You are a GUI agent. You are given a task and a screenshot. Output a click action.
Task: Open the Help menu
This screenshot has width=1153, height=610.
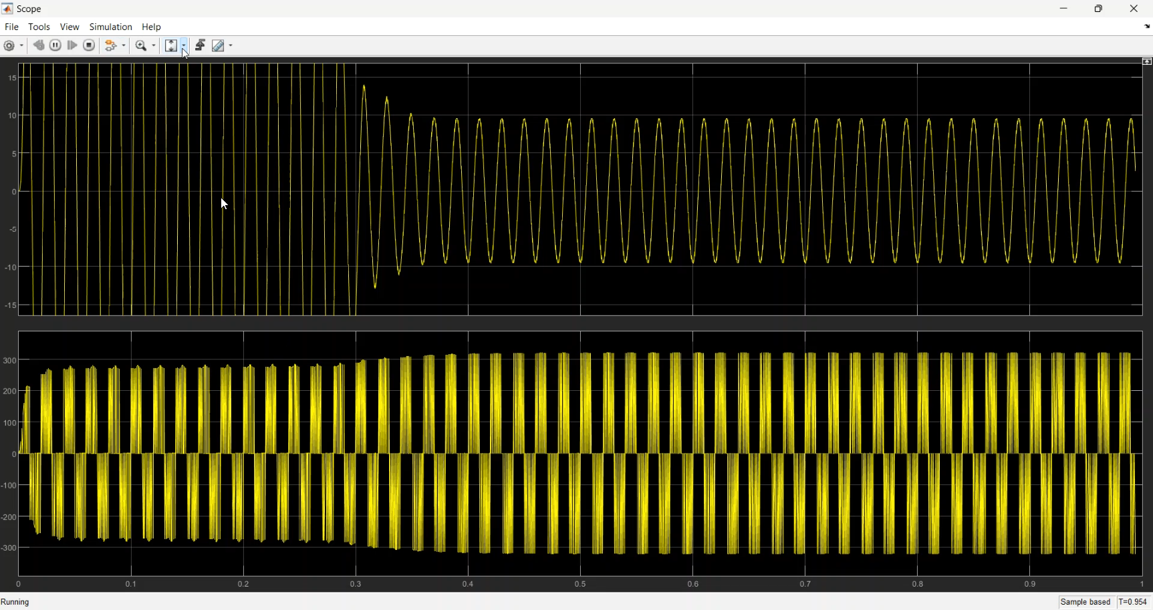click(152, 27)
